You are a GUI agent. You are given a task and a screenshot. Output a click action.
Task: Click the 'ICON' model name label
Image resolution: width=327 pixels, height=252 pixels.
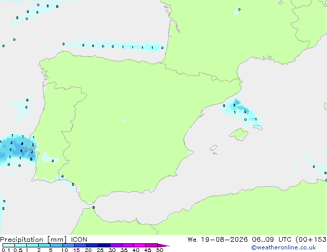click(79, 240)
